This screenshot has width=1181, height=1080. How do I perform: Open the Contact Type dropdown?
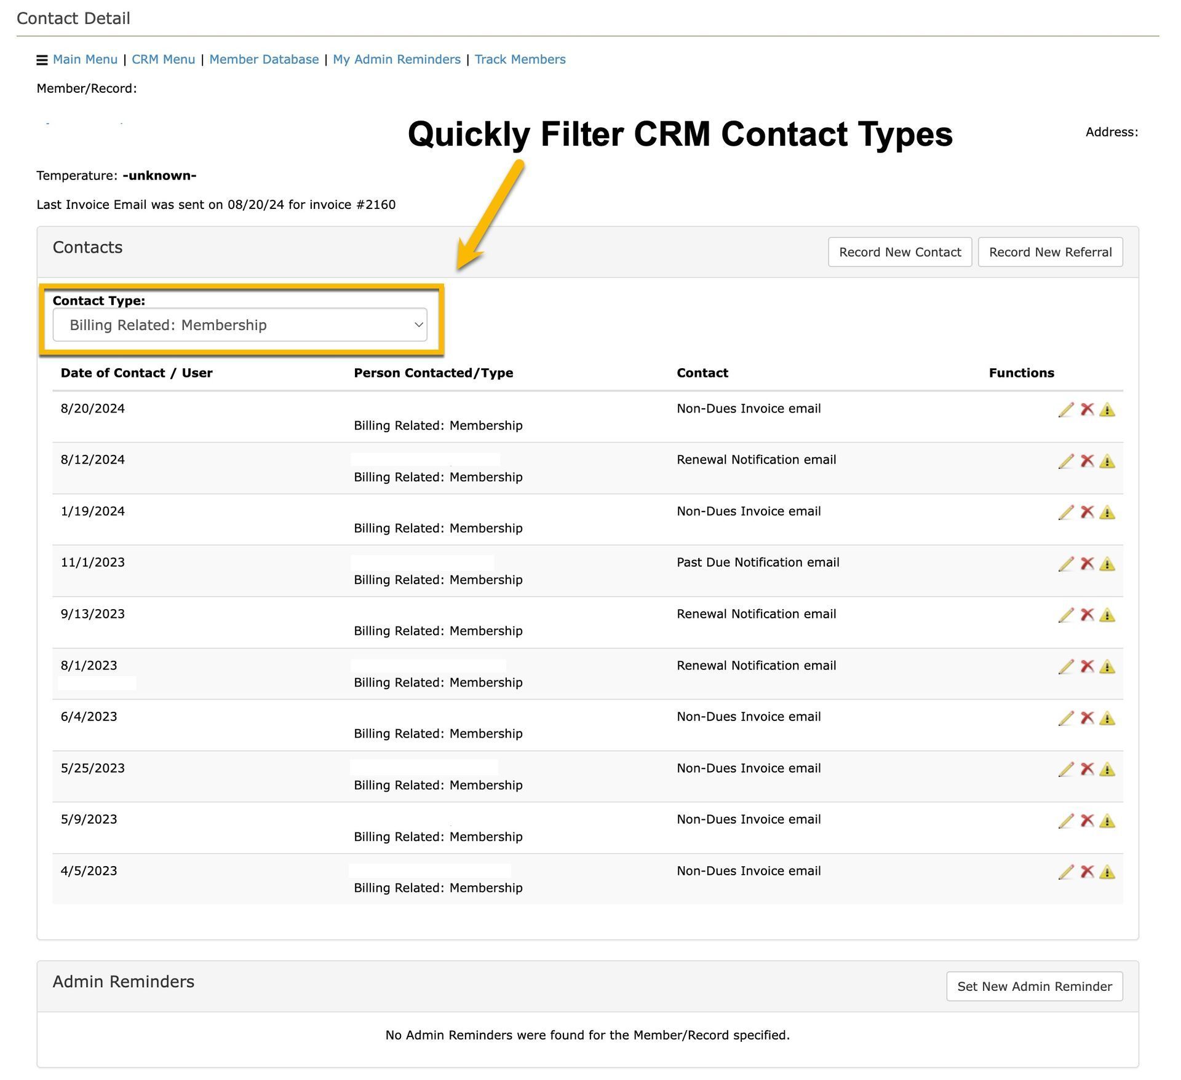pos(240,325)
